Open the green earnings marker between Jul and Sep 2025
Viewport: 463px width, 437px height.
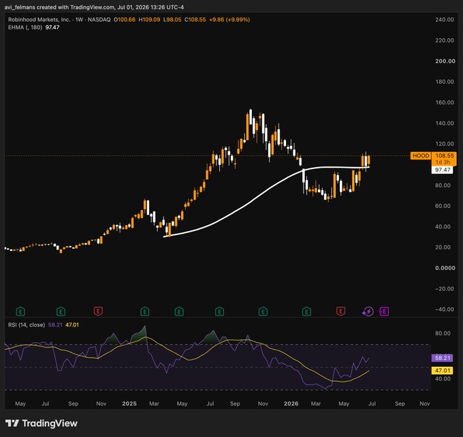(219, 312)
